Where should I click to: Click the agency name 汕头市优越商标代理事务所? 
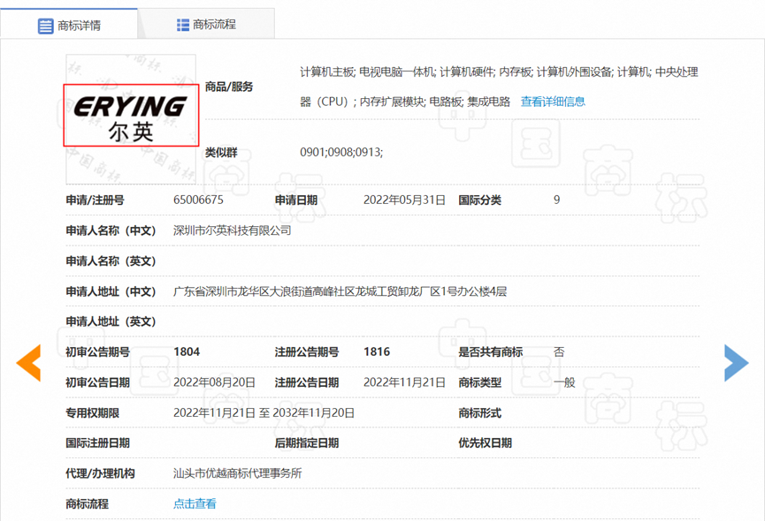237,473
